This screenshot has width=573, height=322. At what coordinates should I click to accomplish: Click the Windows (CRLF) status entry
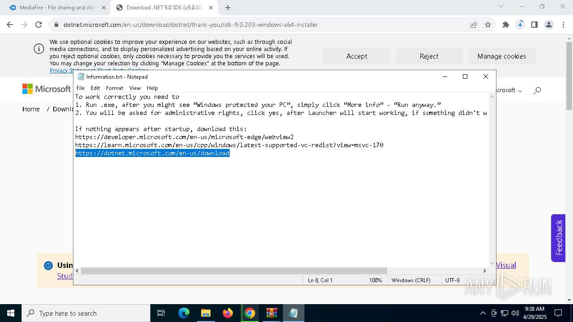411,280
